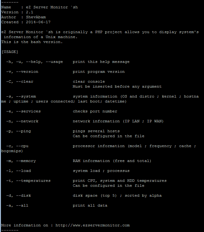The width and height of the screenshot is (204, 232).
Task: Click the [USAGE] heading text
Action: point(10,52)
